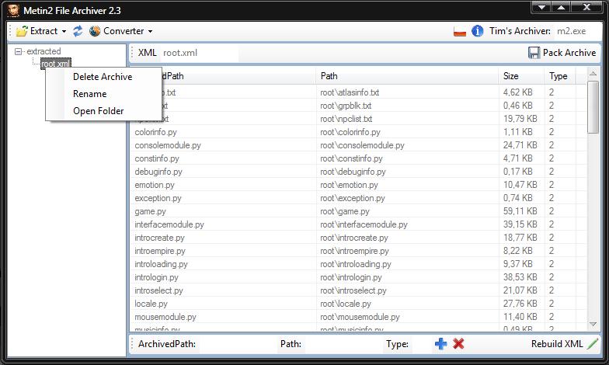Open the Converter dropdown arrow

coord(151,31)
